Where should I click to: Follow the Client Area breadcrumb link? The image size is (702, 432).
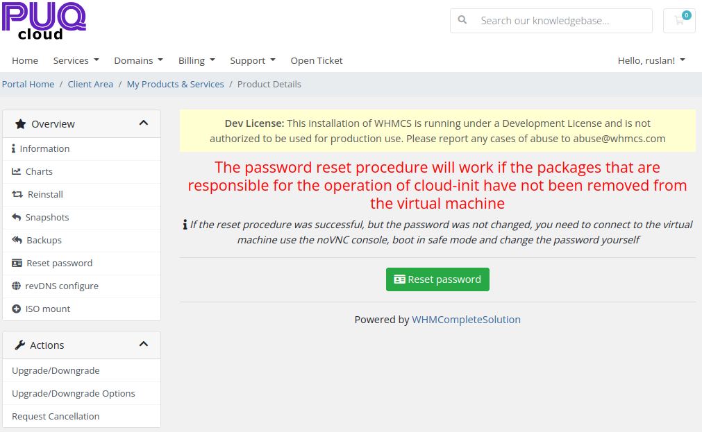(90, 84)
